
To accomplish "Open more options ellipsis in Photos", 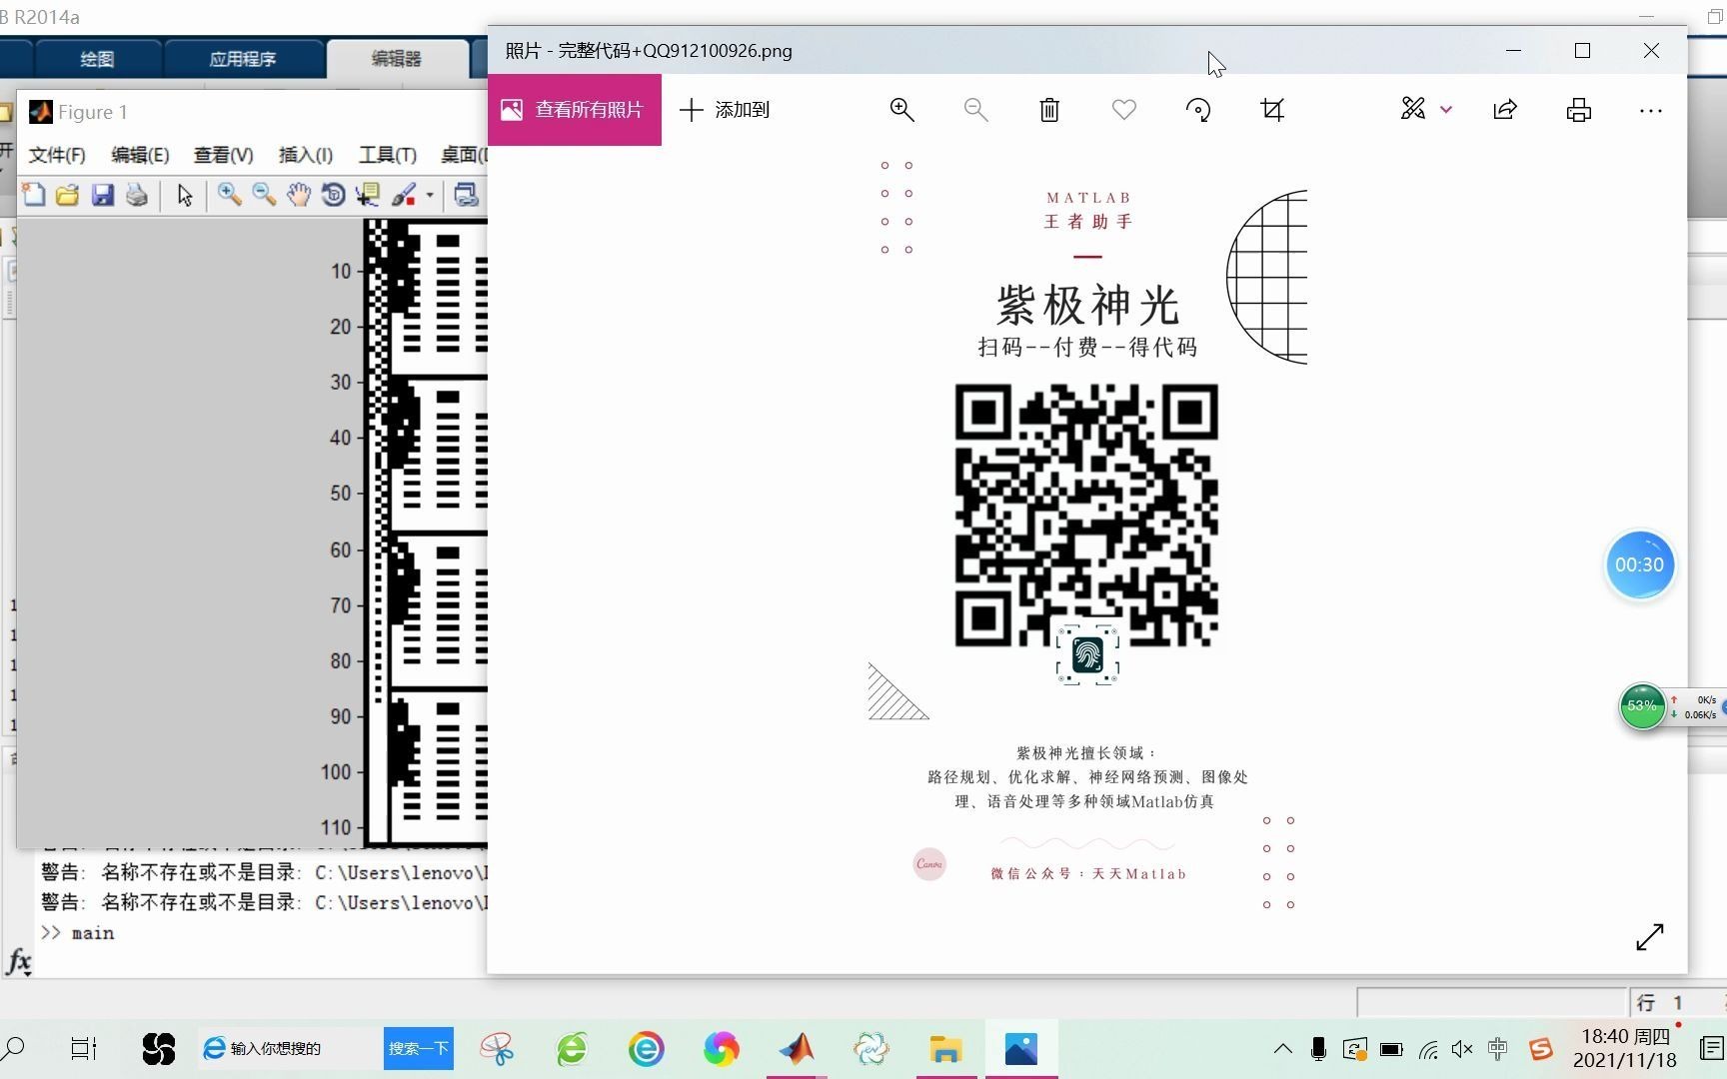I will (1651, 111).
